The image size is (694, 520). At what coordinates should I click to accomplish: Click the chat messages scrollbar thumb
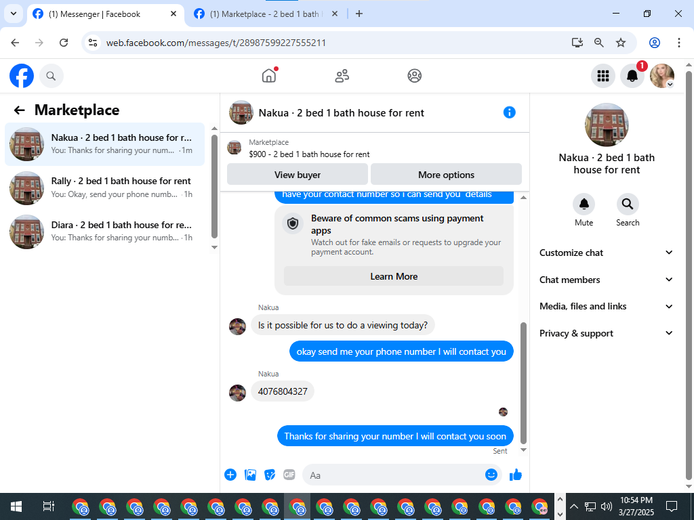pos(523,383)
